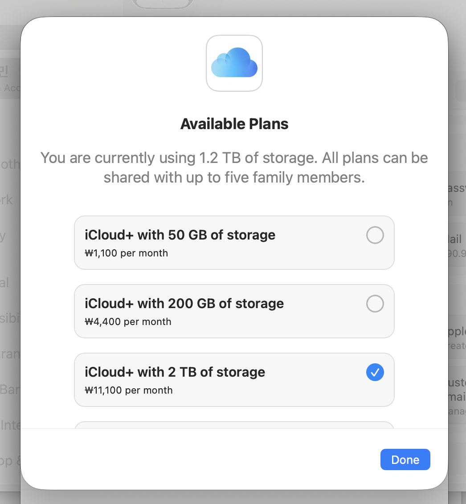Click the checked 2 TB plan radio button
This screenshot has width=466, height=504.
click(x=375, y=372)
